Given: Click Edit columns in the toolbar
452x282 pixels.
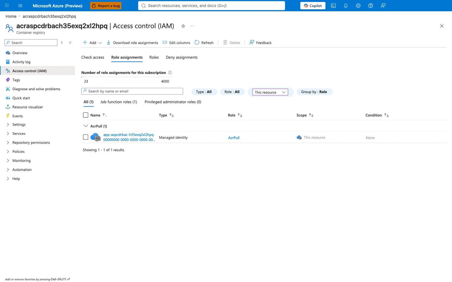Looking at the screenshot, I should coord(176,43).
